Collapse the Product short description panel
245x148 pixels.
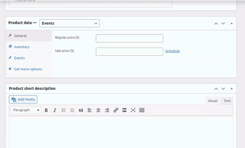[x=232, y=89]
